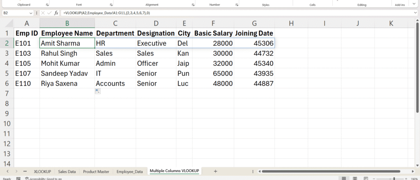The height and width of the screenshot is (180, 420).
Task: Select column B header
Action: (x=67, y=23)
